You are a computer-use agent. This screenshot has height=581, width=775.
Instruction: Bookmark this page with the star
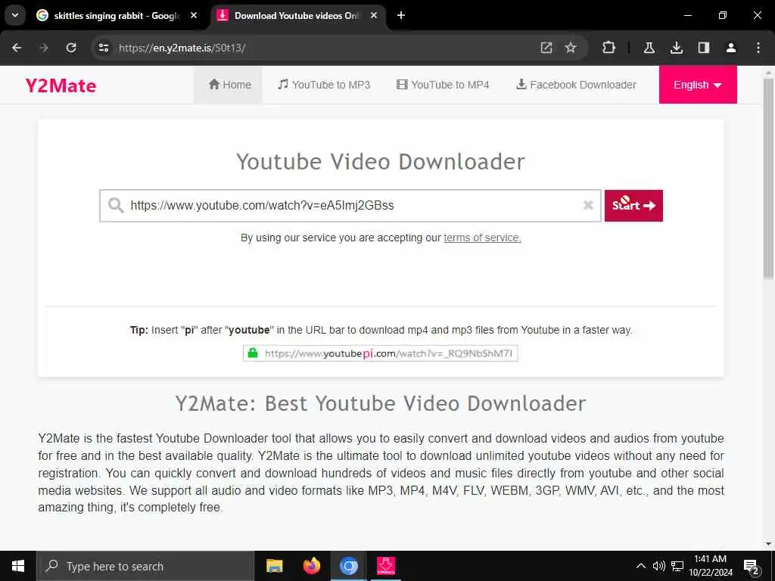tap(571, 48)
